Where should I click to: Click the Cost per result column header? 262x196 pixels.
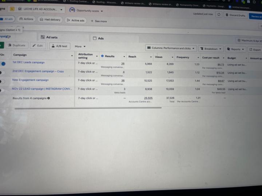211,58
